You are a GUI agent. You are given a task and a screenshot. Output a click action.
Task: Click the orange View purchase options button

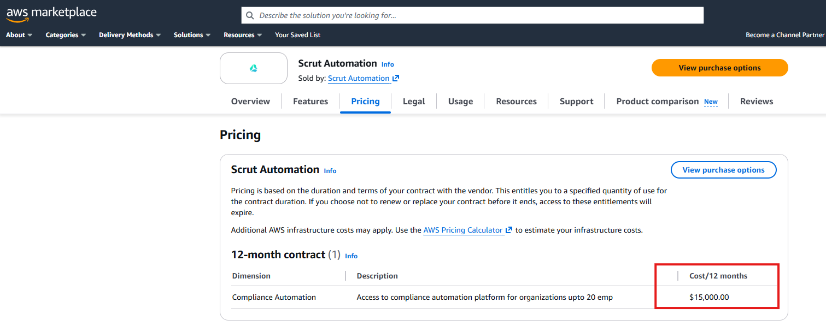tap(719, 68)
